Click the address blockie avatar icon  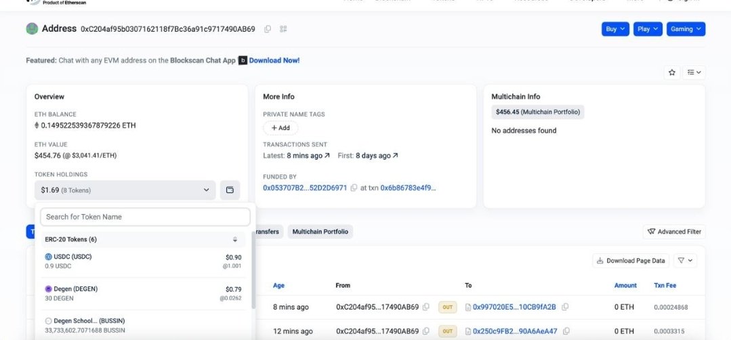coord(32,28)
